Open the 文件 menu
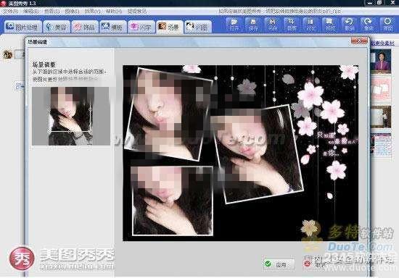Screen dimensions: 399x278 [x=10, y=11]
